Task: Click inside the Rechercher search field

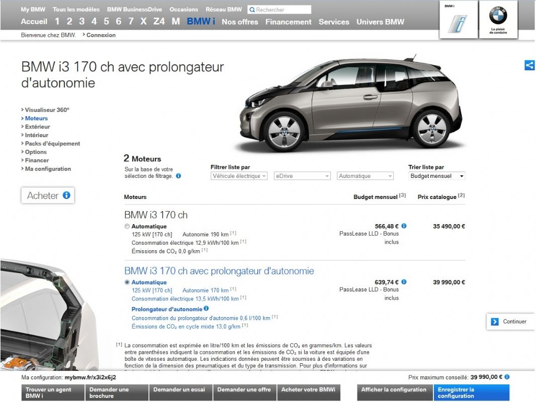Action: (279, 10)
